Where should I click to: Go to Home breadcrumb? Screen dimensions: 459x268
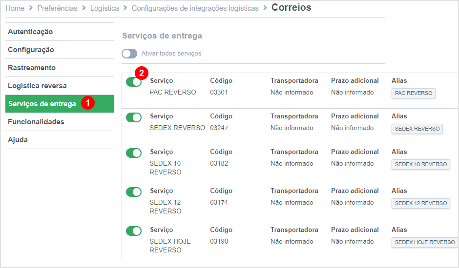[15, 8]
